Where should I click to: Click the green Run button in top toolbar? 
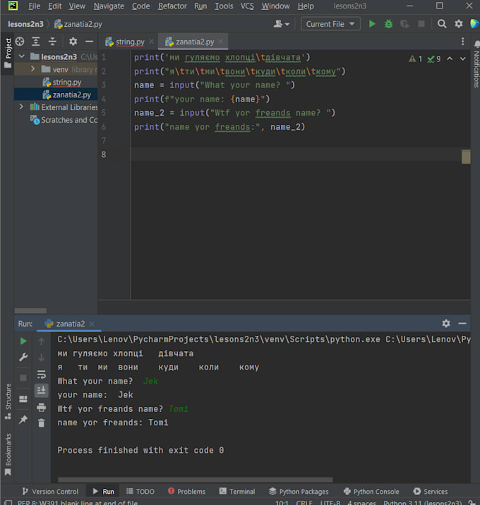pos(371,24)
